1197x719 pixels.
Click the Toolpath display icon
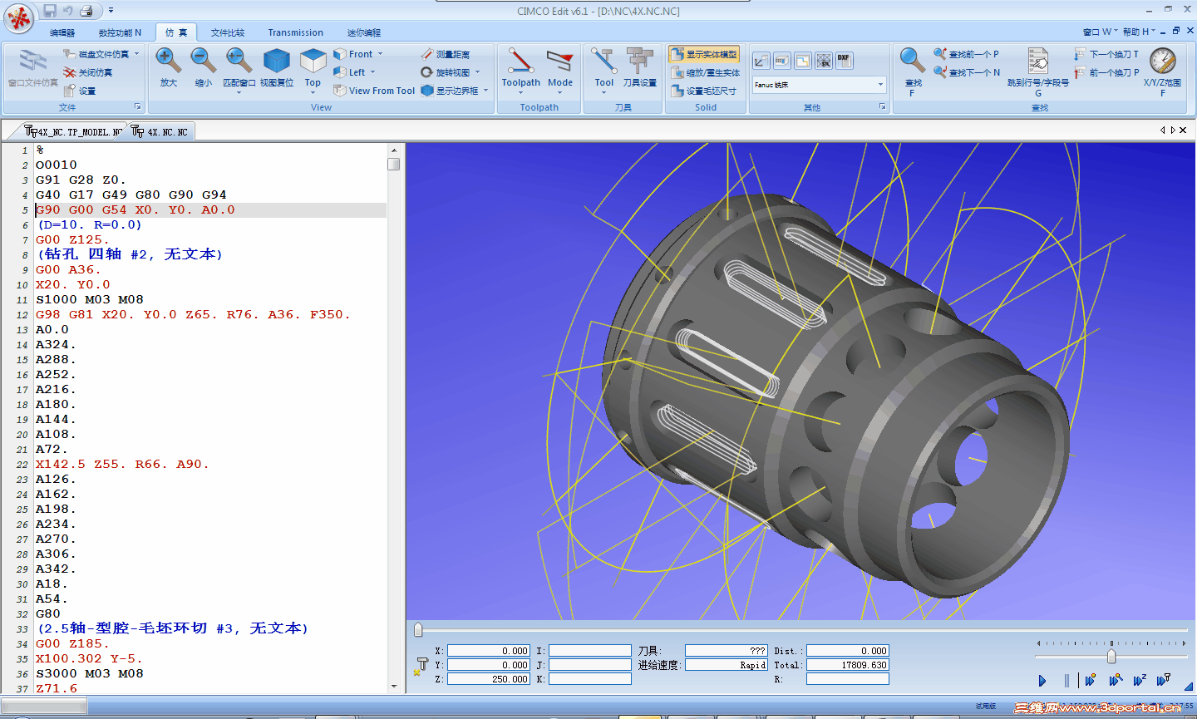pyautogui.click(x=521, y=62)
